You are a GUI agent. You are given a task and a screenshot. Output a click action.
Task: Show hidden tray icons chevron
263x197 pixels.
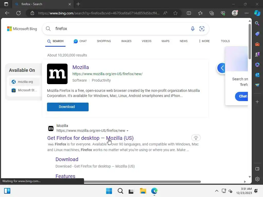click(217, 191)
